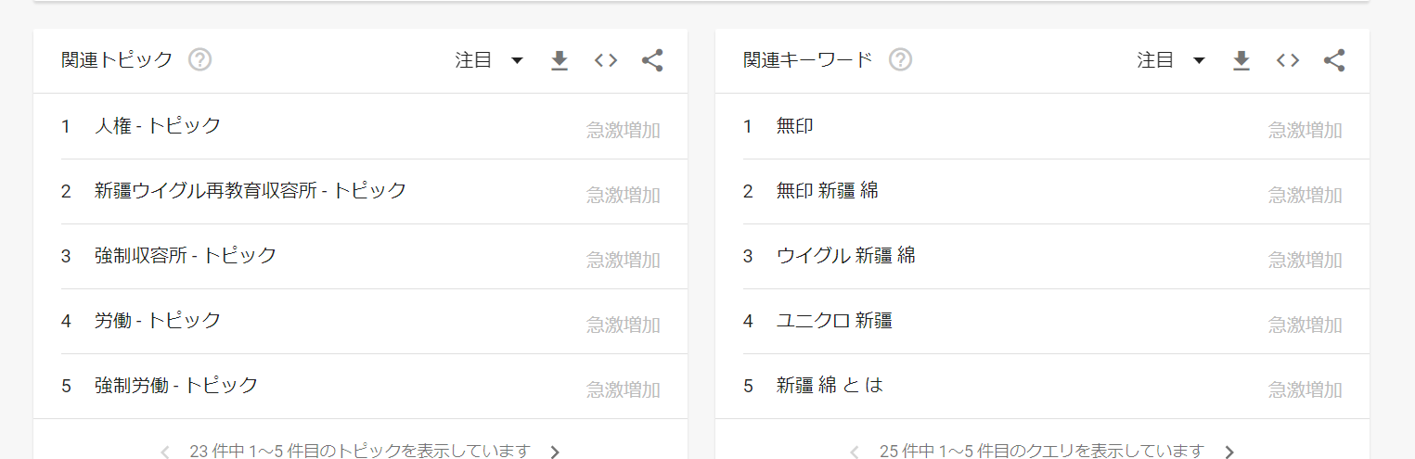Viewport: 1415px width, 459px height.
Task: Open 注目 dropdown in 関連トピック
Action: (x=489, y=60)
